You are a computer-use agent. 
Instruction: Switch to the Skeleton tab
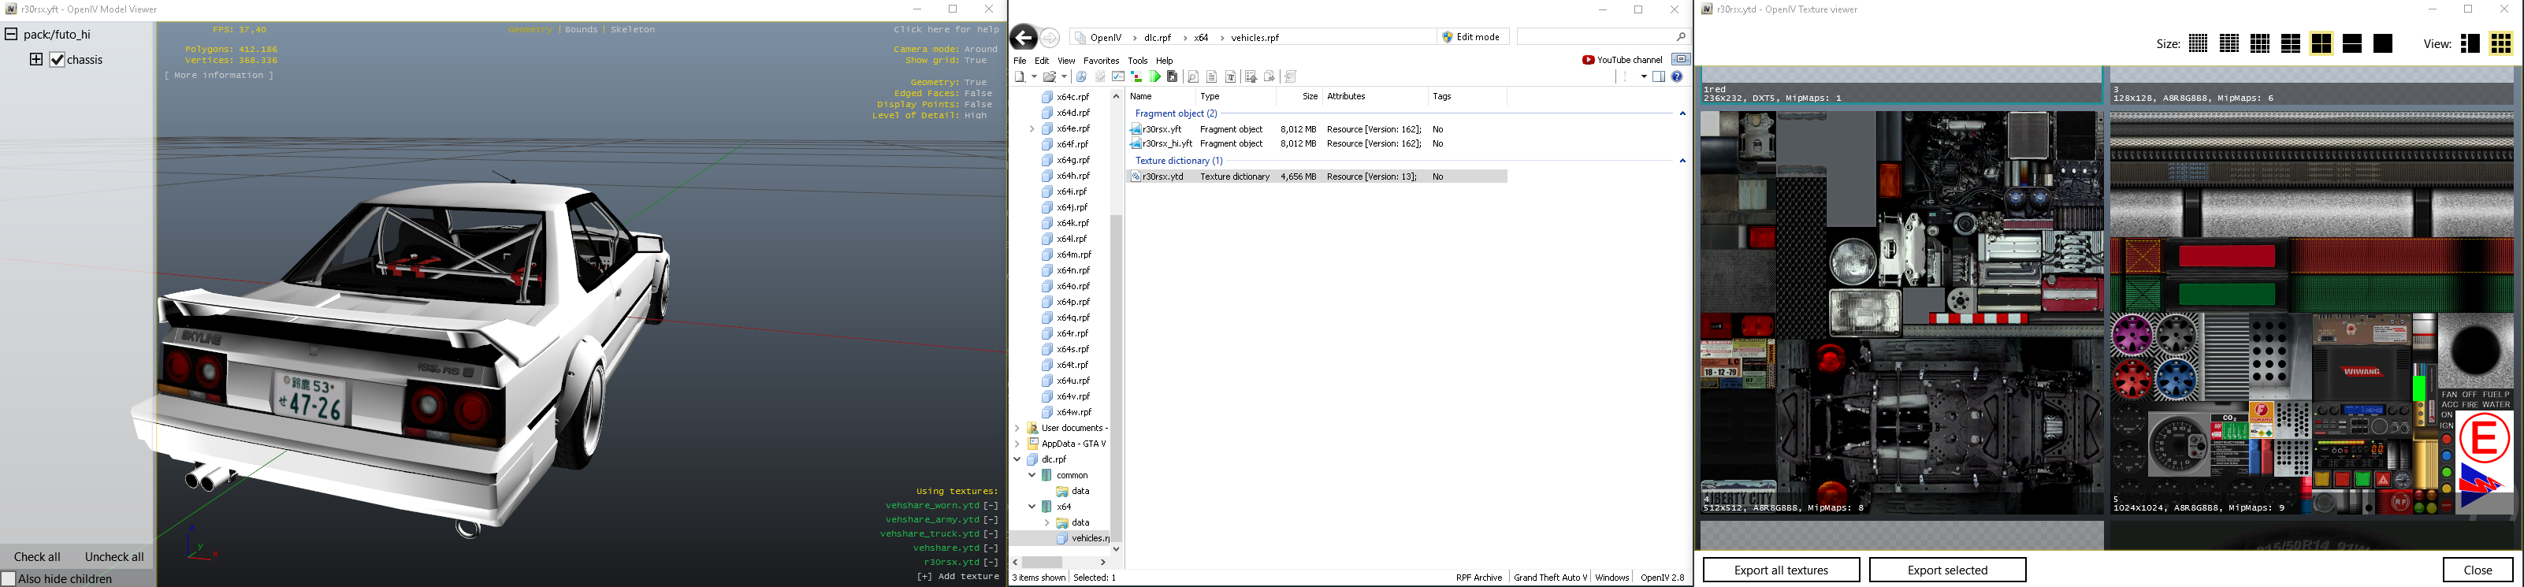click(633, 29)
